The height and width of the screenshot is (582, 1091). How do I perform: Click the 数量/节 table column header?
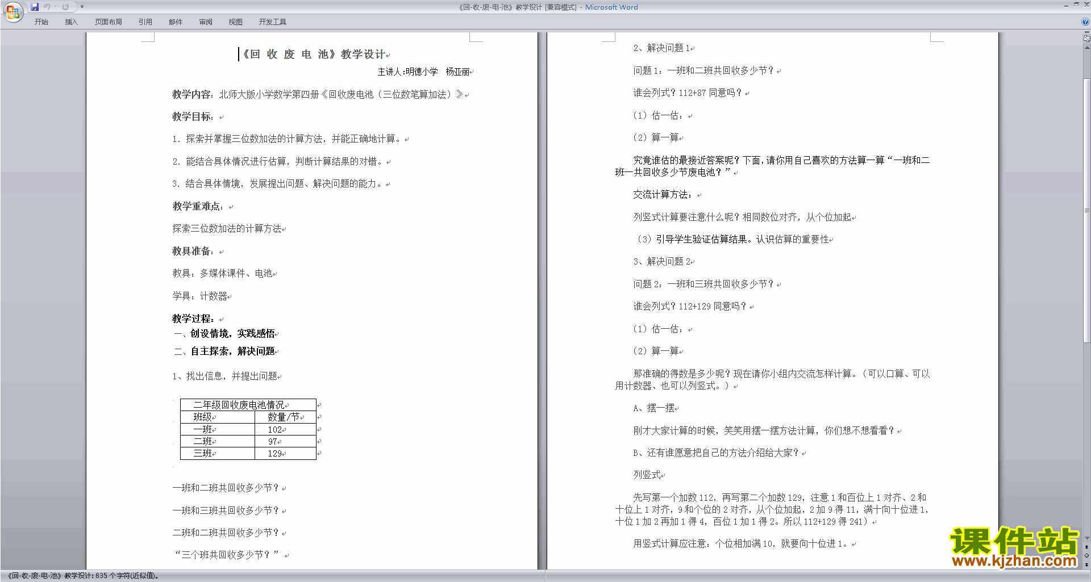(x=284, y=417)
